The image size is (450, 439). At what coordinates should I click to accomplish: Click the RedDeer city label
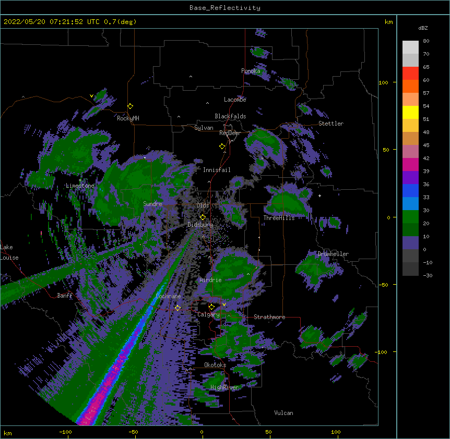[x=230, y=133]
